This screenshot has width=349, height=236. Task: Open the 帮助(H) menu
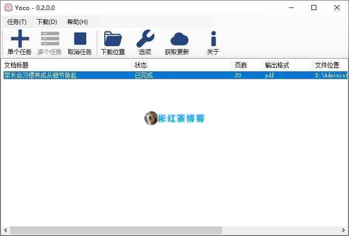tap(77, 22)
